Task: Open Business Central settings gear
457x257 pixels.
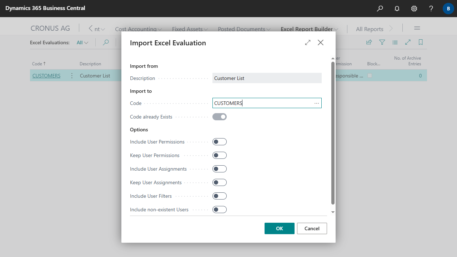Action: (x=414, y=8)
